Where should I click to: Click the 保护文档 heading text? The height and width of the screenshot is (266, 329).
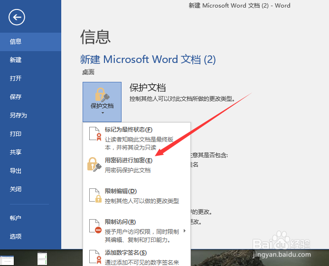coord(148,88)
